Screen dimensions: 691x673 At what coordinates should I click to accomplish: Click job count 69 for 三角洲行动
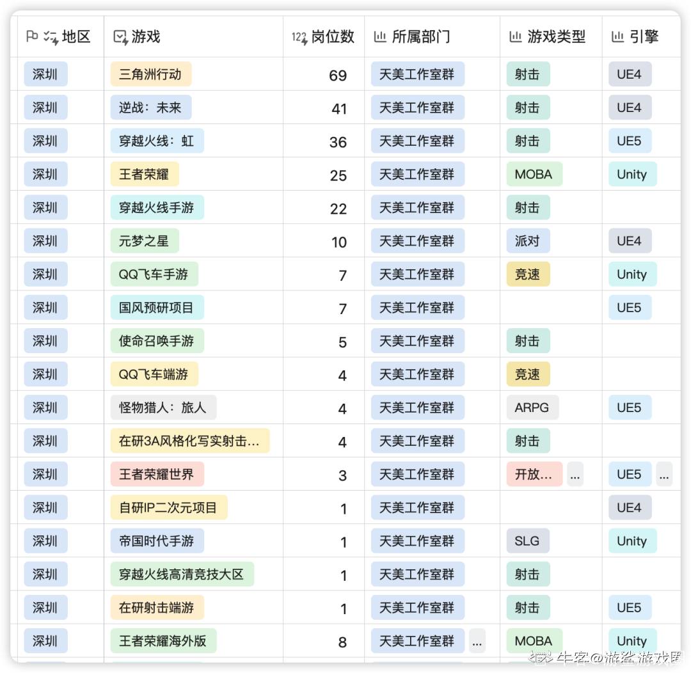coord(338,75)
